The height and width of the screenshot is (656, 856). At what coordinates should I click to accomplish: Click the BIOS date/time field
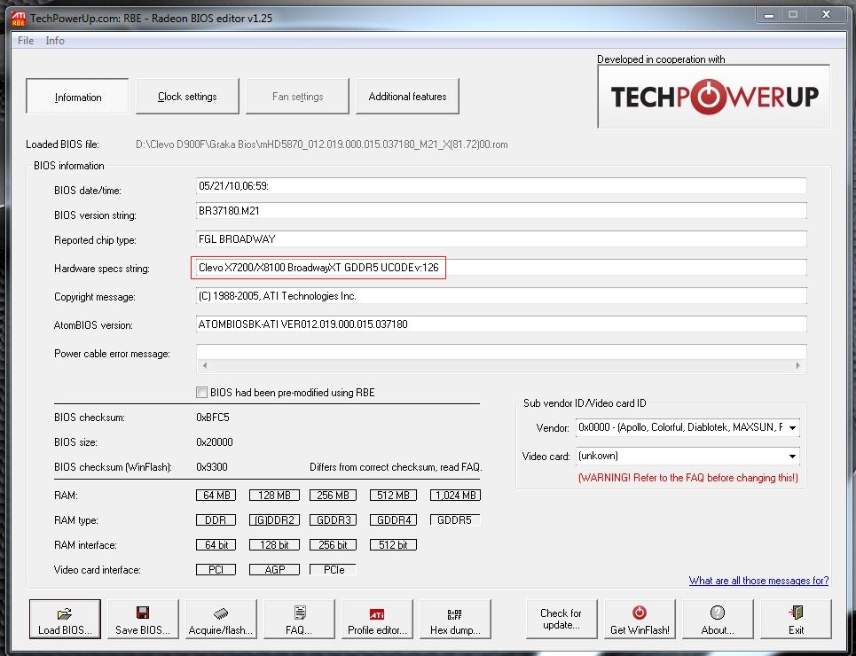[x=501, y=185]
